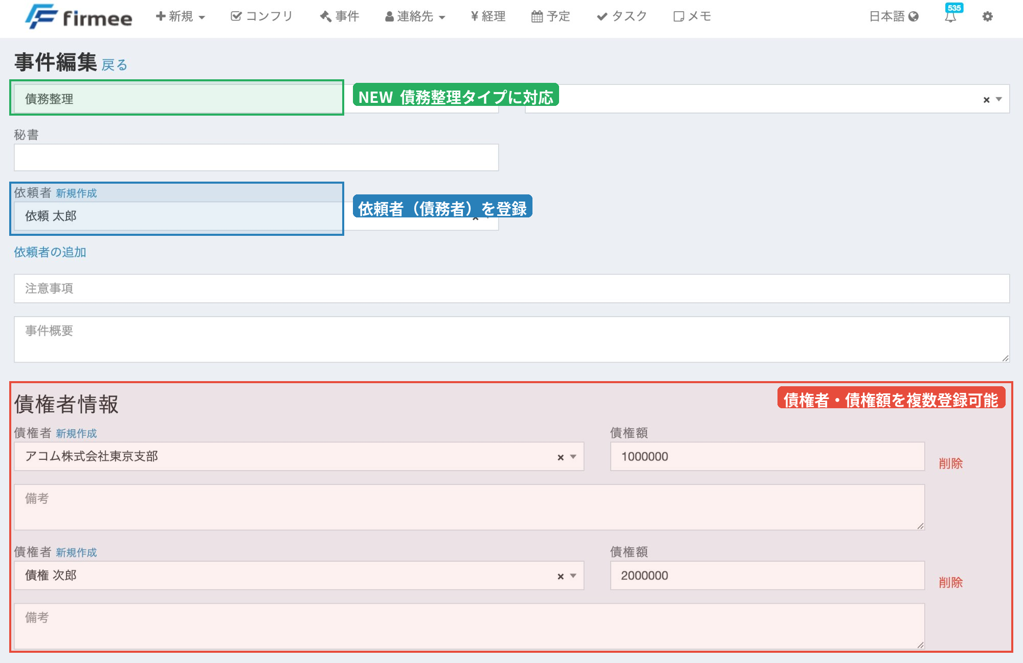The image size is (1023, 663).
Task: Open the 新規 dropdown menu
Action: (x=180, y=16)
